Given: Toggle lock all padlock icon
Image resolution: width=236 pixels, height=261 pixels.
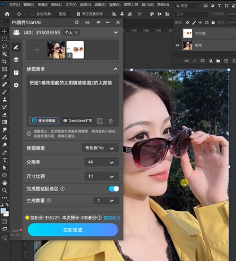Looking at the screenshot, I should [x=213, y=23].
